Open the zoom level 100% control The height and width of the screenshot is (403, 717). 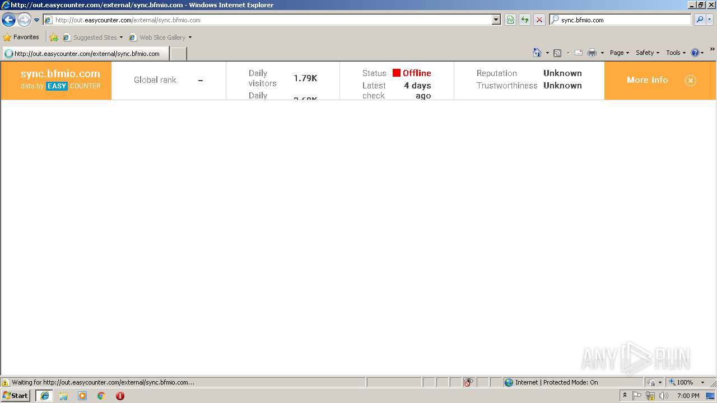point(686,382)
